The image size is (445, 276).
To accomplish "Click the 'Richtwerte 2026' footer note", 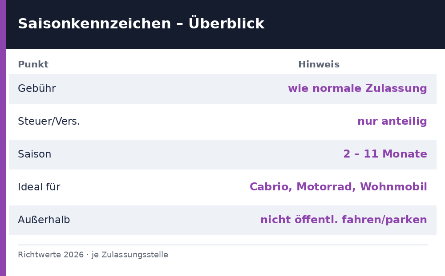I will (x=51, y=255).
